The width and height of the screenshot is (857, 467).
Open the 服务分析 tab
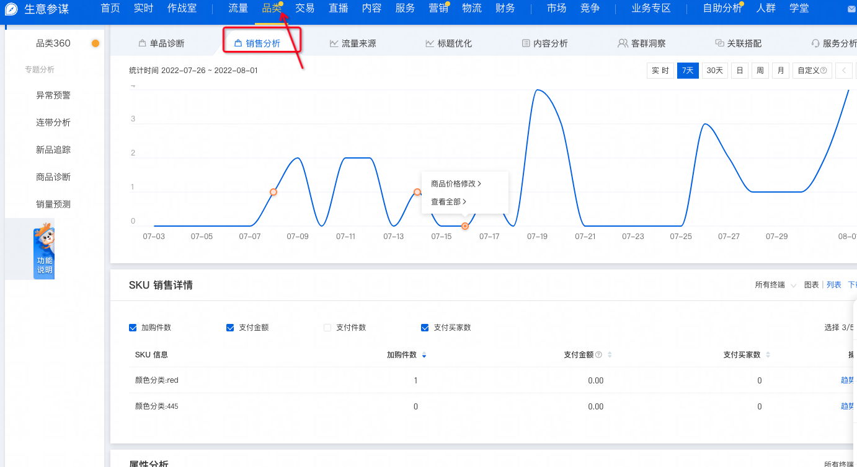point(834,43)
